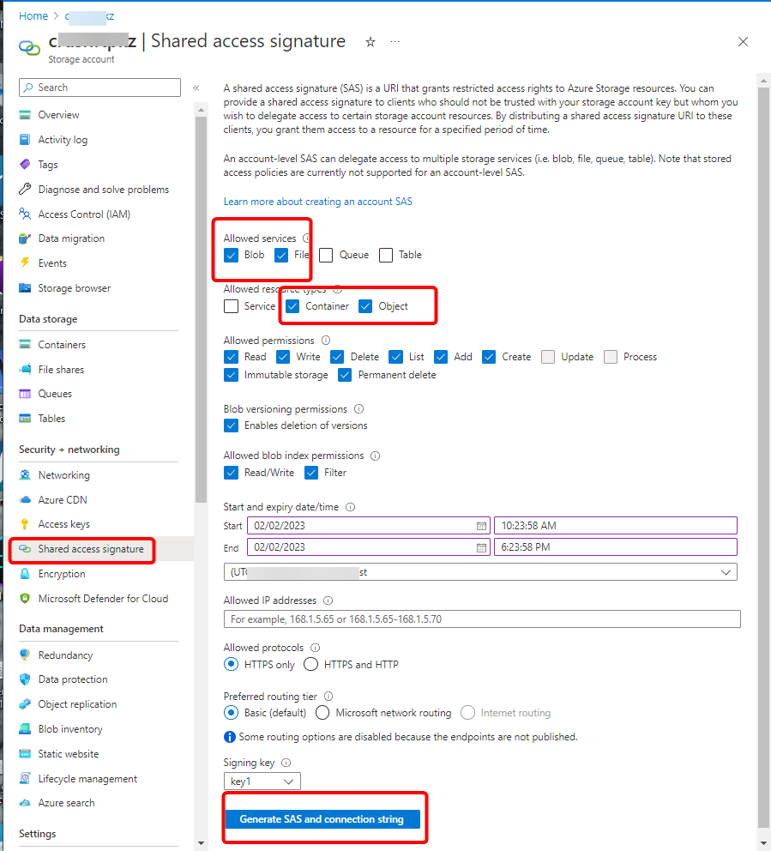Image resolution: width=771 pixels, height=851 pixels.
Task: Open the End date calendar picker
Action: click(x=481, y=547)
